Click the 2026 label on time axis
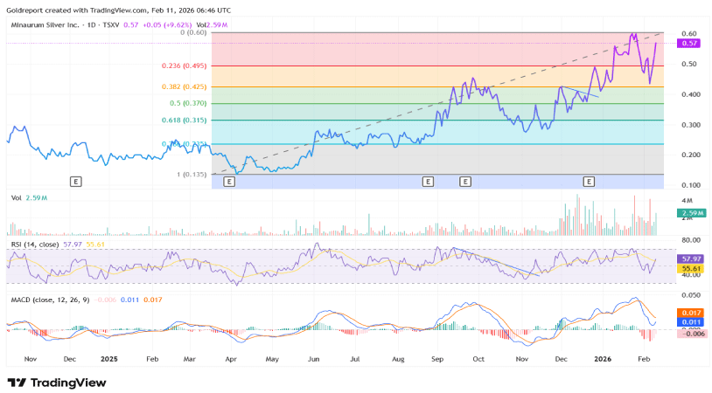Viewport: 712px width, 393px height. pos(602,359)
